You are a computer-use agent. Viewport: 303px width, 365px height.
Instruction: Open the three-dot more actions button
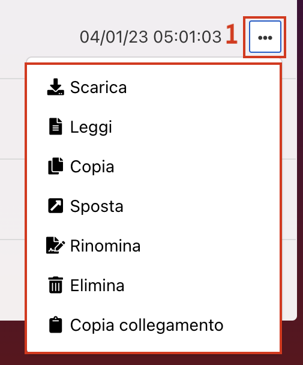[265, 37]
